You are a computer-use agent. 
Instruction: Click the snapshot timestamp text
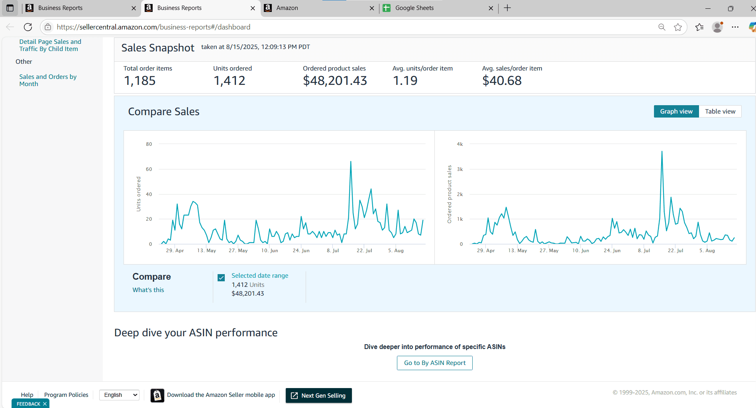click(x=255, y=47)
